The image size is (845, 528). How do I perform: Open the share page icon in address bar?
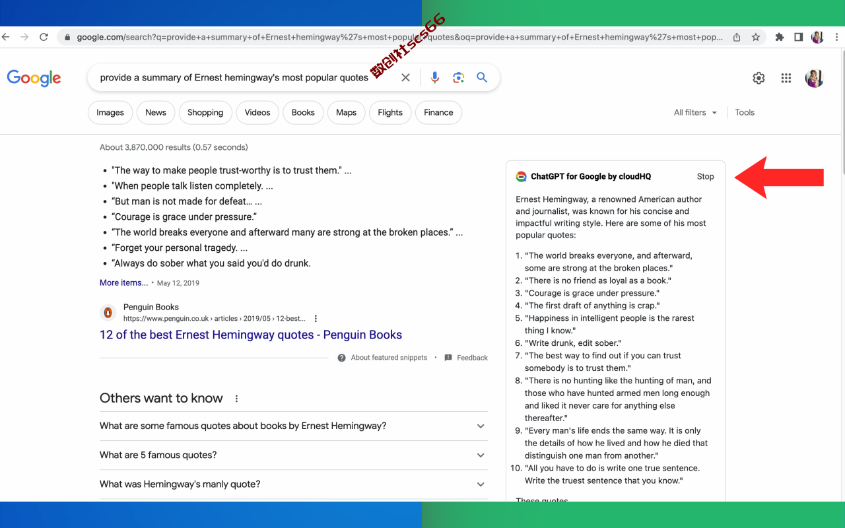click(x=737, y=38)
